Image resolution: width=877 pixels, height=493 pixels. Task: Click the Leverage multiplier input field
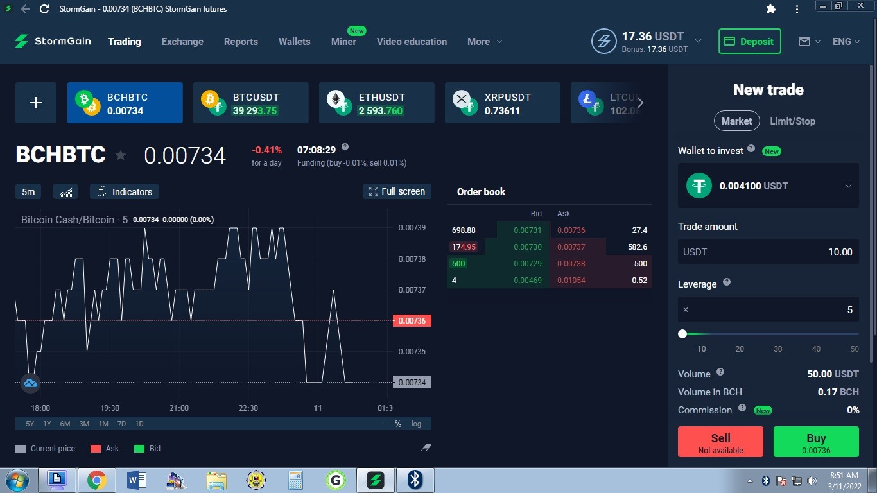tap(768, 310)
